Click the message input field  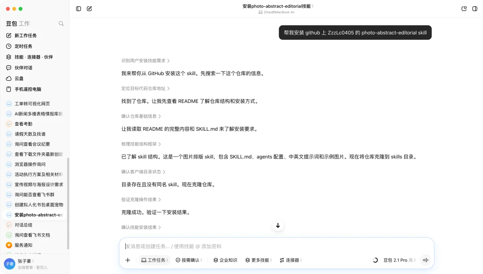click(277, 246)
